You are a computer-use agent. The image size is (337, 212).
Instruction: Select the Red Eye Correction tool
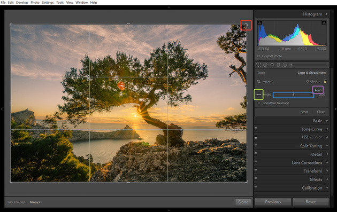272,65
